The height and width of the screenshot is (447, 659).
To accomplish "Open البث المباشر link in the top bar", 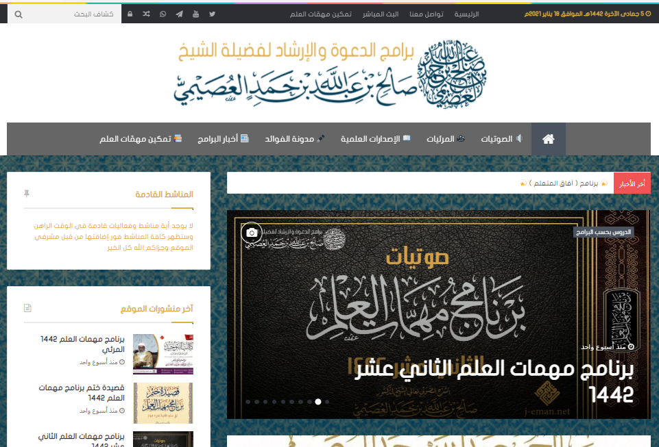I will pos(381,14).
